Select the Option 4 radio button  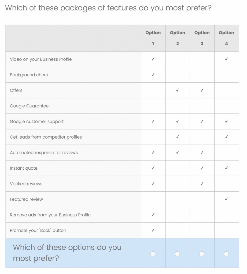[226, 254]
